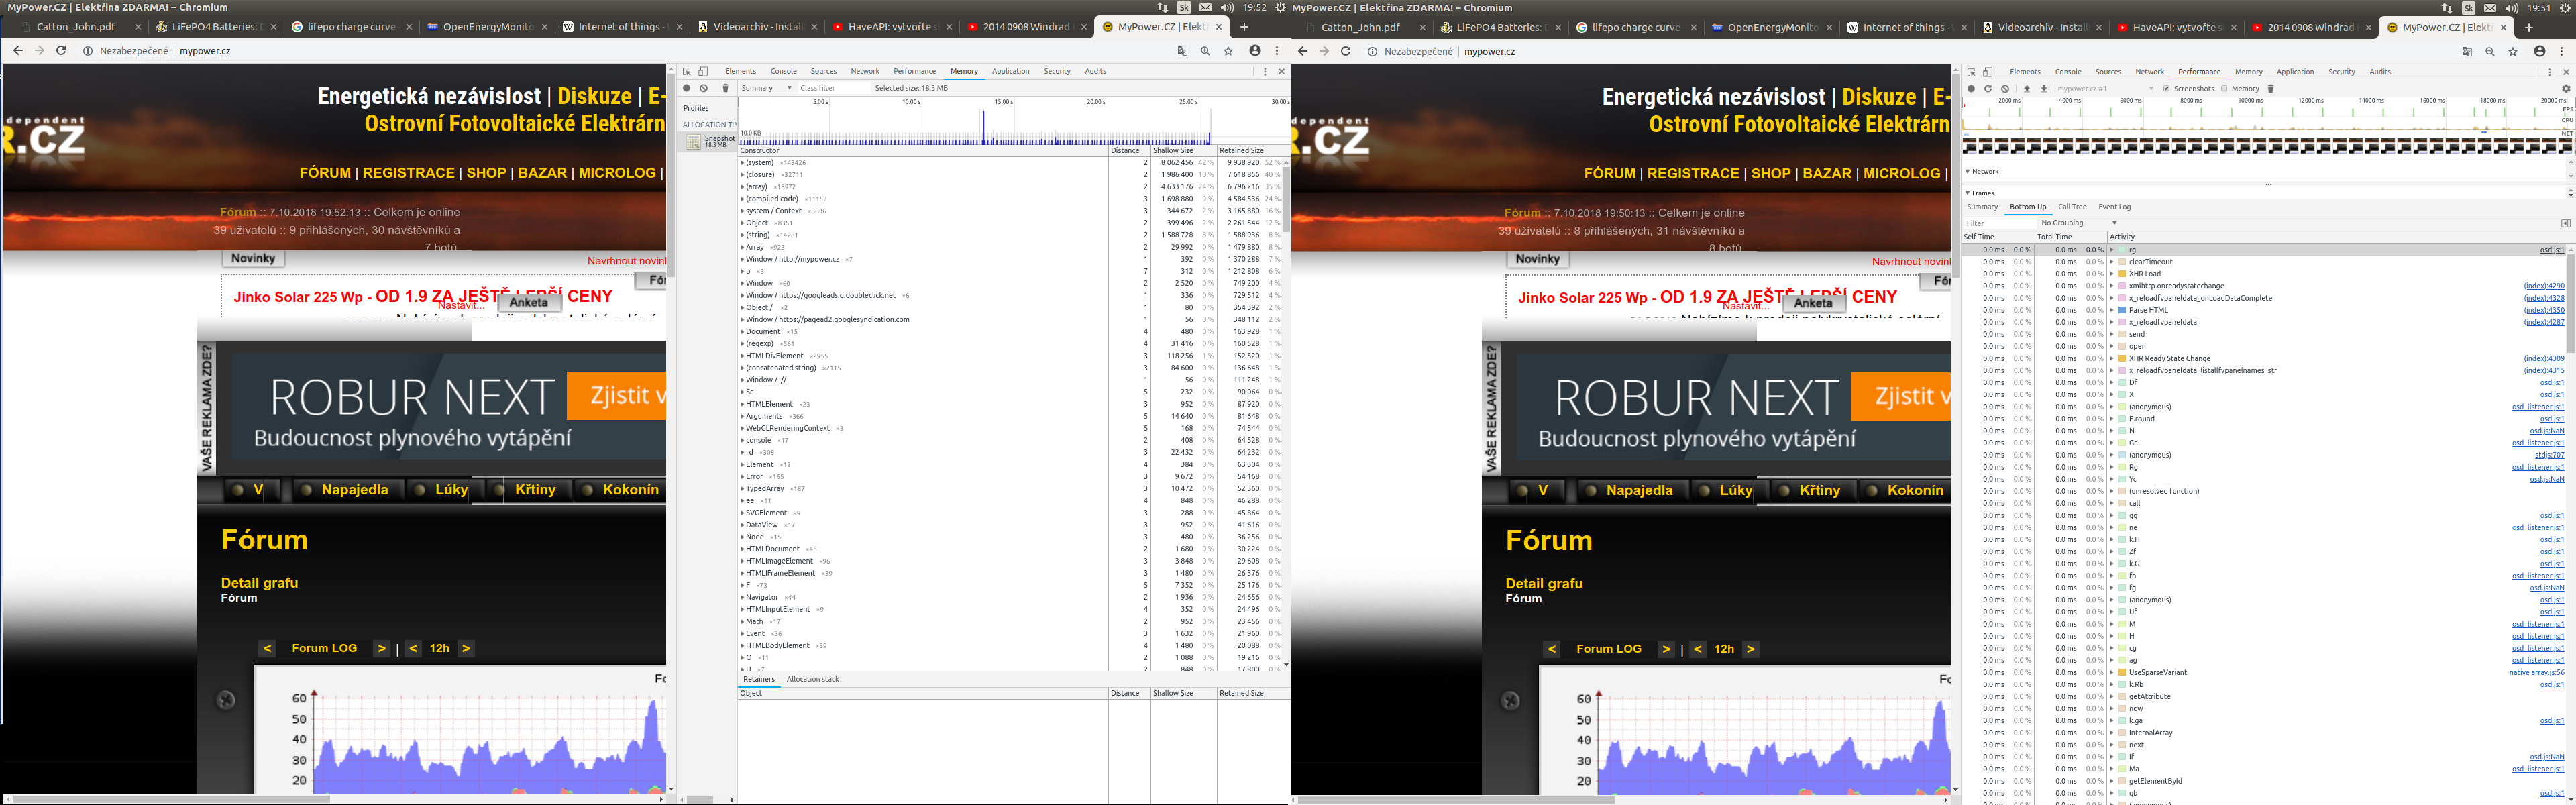
Task: Click the REGISTRACE link on left page
Action: pyautogui.click(x=408, y=173)
